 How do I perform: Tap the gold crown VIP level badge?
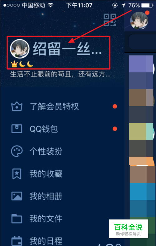coord(14,64)
